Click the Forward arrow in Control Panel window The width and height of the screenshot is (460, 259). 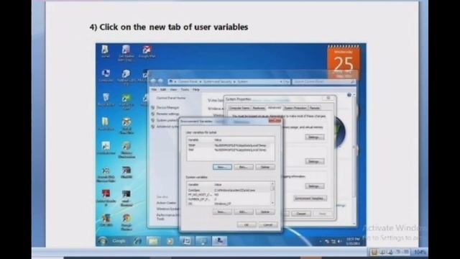point(160,81)
